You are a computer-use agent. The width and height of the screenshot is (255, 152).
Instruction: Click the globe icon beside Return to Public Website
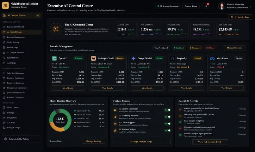pyautogui.click(x=6, y=139)
